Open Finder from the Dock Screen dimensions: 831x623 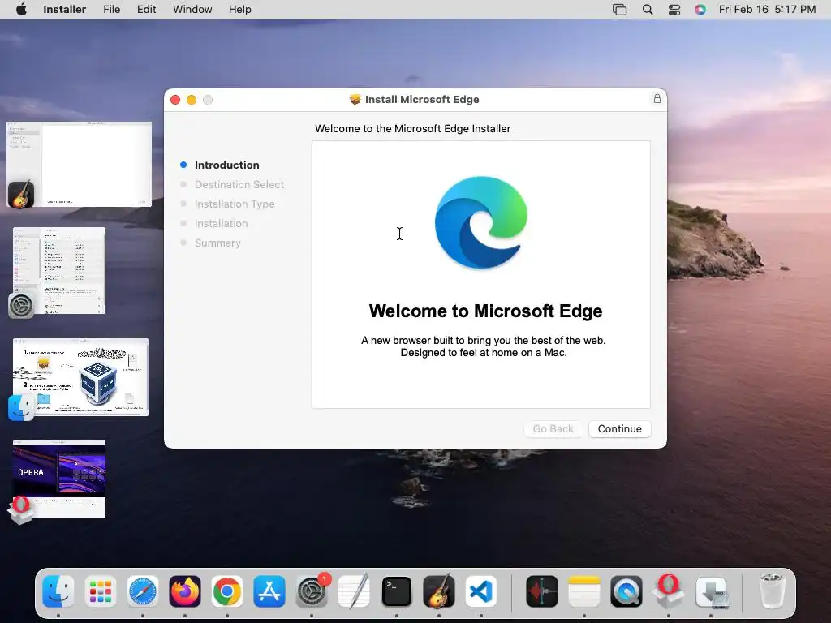(x=58, y=591)
